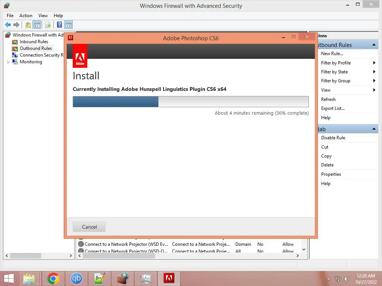Expand the Monitoring node arrow
Screen dimensions: 382x286
pyautogui.click(x=8, y=62)
